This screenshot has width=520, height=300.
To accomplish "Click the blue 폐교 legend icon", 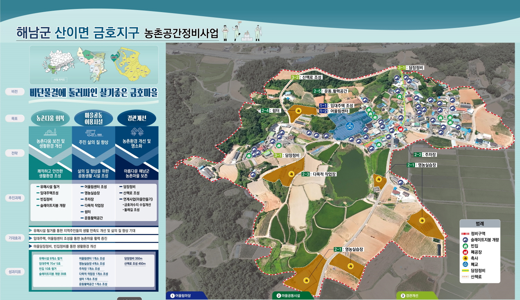I will click(465, 264).
